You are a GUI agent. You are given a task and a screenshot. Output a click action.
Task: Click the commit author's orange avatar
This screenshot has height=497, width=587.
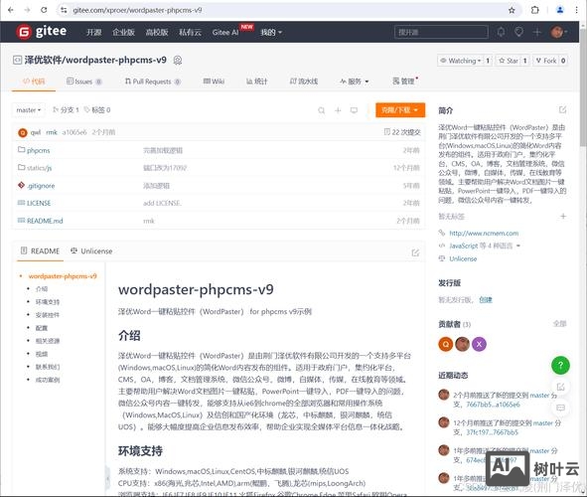pyautogui.click(x=23, y=132)
